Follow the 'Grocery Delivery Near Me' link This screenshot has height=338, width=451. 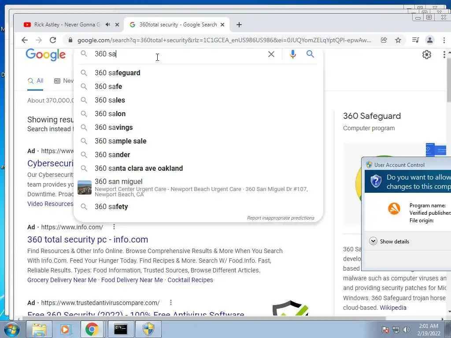pyautogui.click(x=62, y=280)
